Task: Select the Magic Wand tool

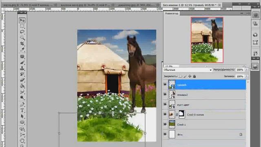Action: (22, 38)
